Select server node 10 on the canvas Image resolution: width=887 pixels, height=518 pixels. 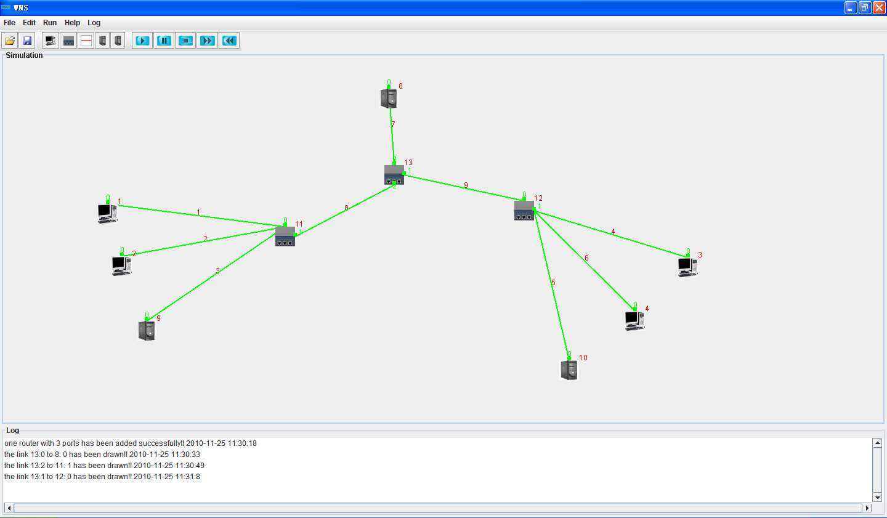point(569,370)
